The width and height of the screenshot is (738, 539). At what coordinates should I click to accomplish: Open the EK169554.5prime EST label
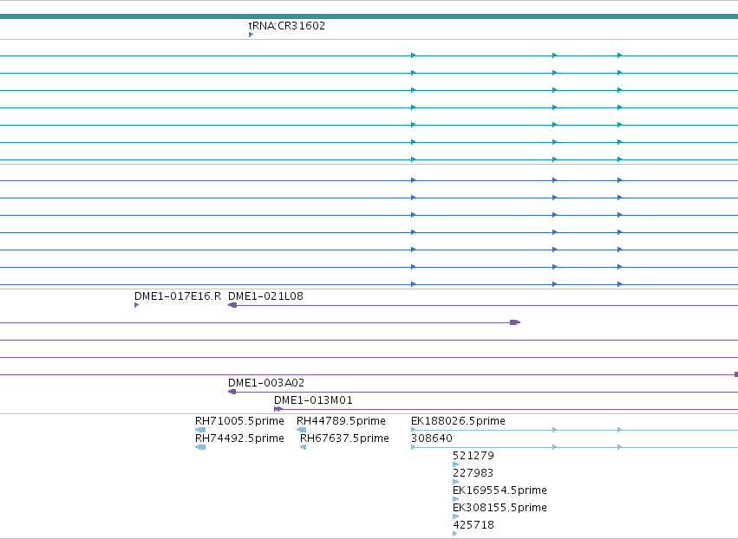[x=500, y=490]
